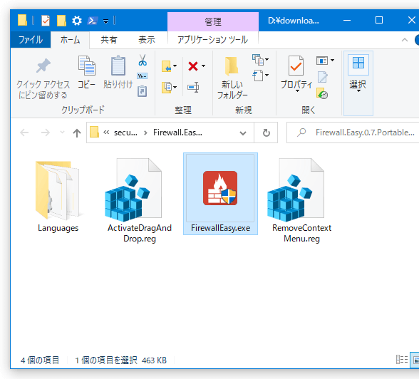Expand the Delete dropdown arrow
The height and width of the screenshot is (379, 419).
tap(203, 66)
